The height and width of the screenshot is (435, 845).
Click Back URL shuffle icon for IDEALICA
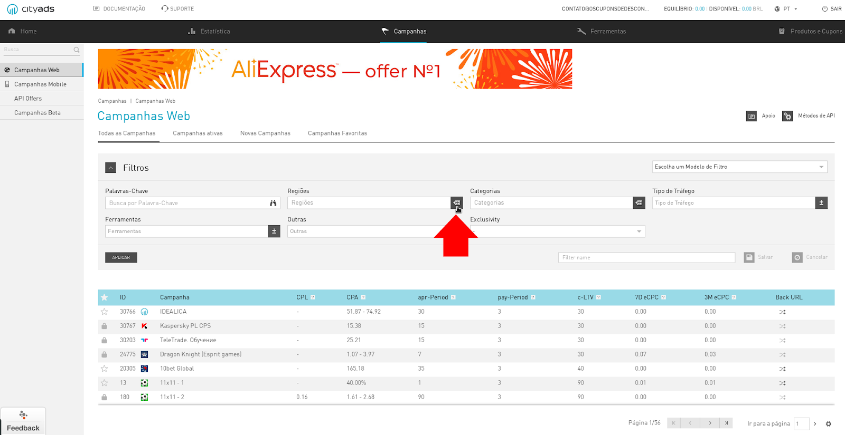[782, 312]
